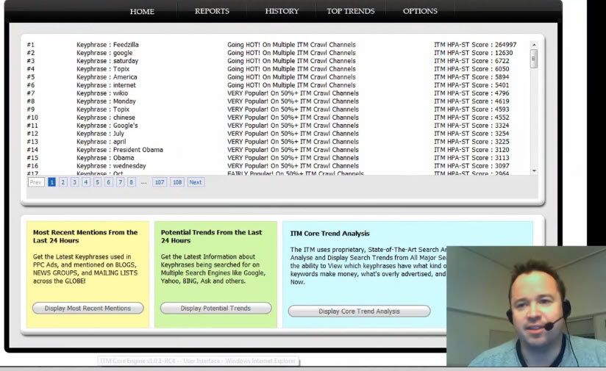Screen dimensions: 606x371
Task: Select current page 1 in pagination
Action: 51,182
